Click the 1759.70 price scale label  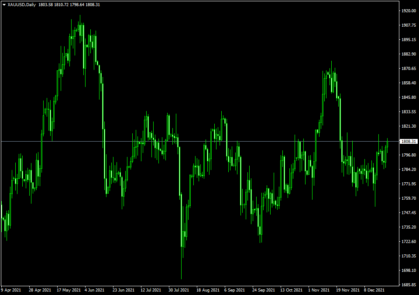point(409,198)
